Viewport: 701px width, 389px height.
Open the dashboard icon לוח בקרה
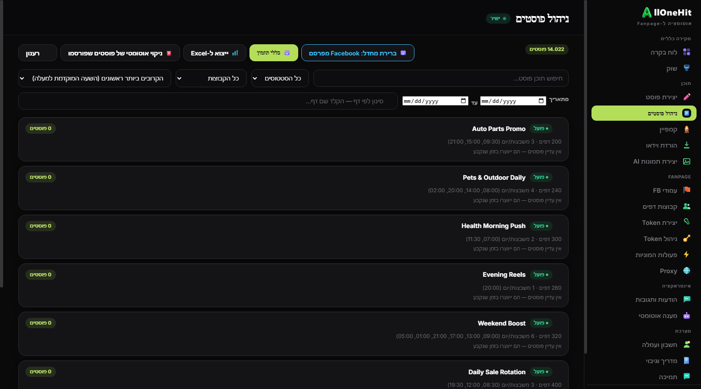click(687, 52)
